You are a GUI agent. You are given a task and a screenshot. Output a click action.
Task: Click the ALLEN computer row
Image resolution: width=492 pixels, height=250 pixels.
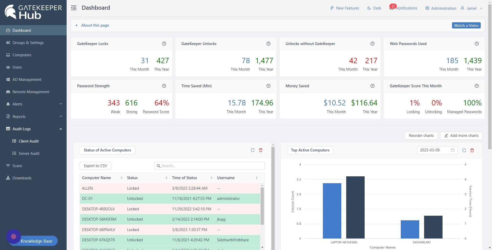click(170, 188)
